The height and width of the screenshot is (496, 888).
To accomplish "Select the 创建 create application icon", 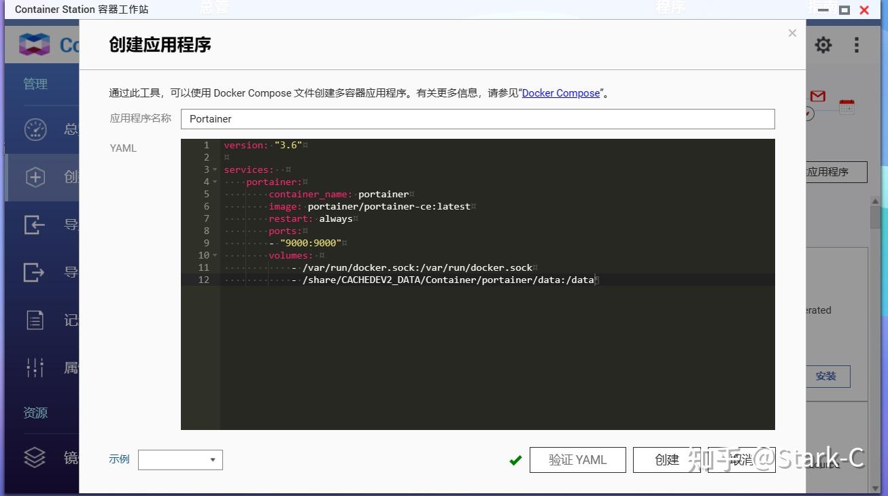I will [x=35, y=177].
